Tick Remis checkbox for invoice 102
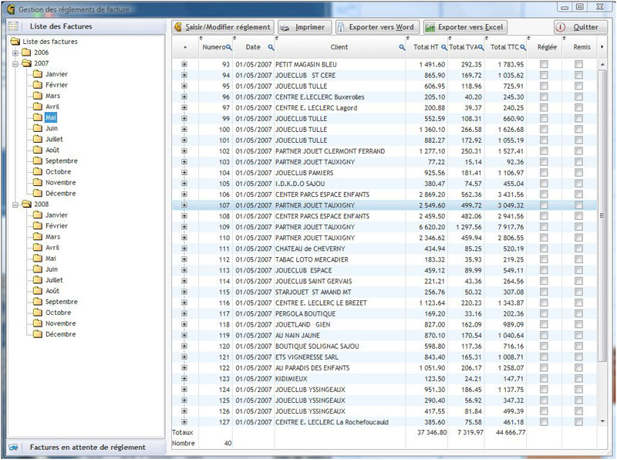617x460 pixels. (x=578, y=151)
